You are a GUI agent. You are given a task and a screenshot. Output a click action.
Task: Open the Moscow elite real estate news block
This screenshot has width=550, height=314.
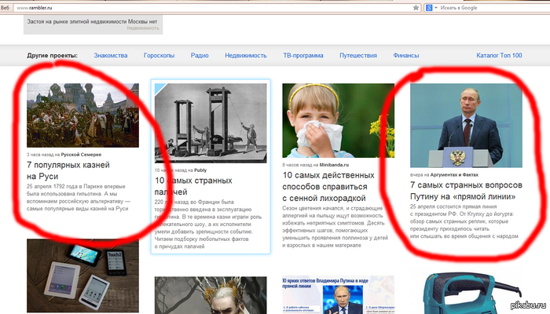(x=93, y=24)
